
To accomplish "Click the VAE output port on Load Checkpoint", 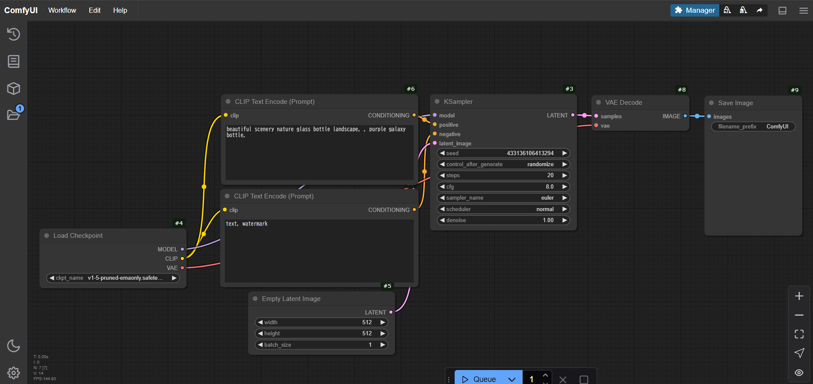I will pyautogui.click(x=182, y=268).
